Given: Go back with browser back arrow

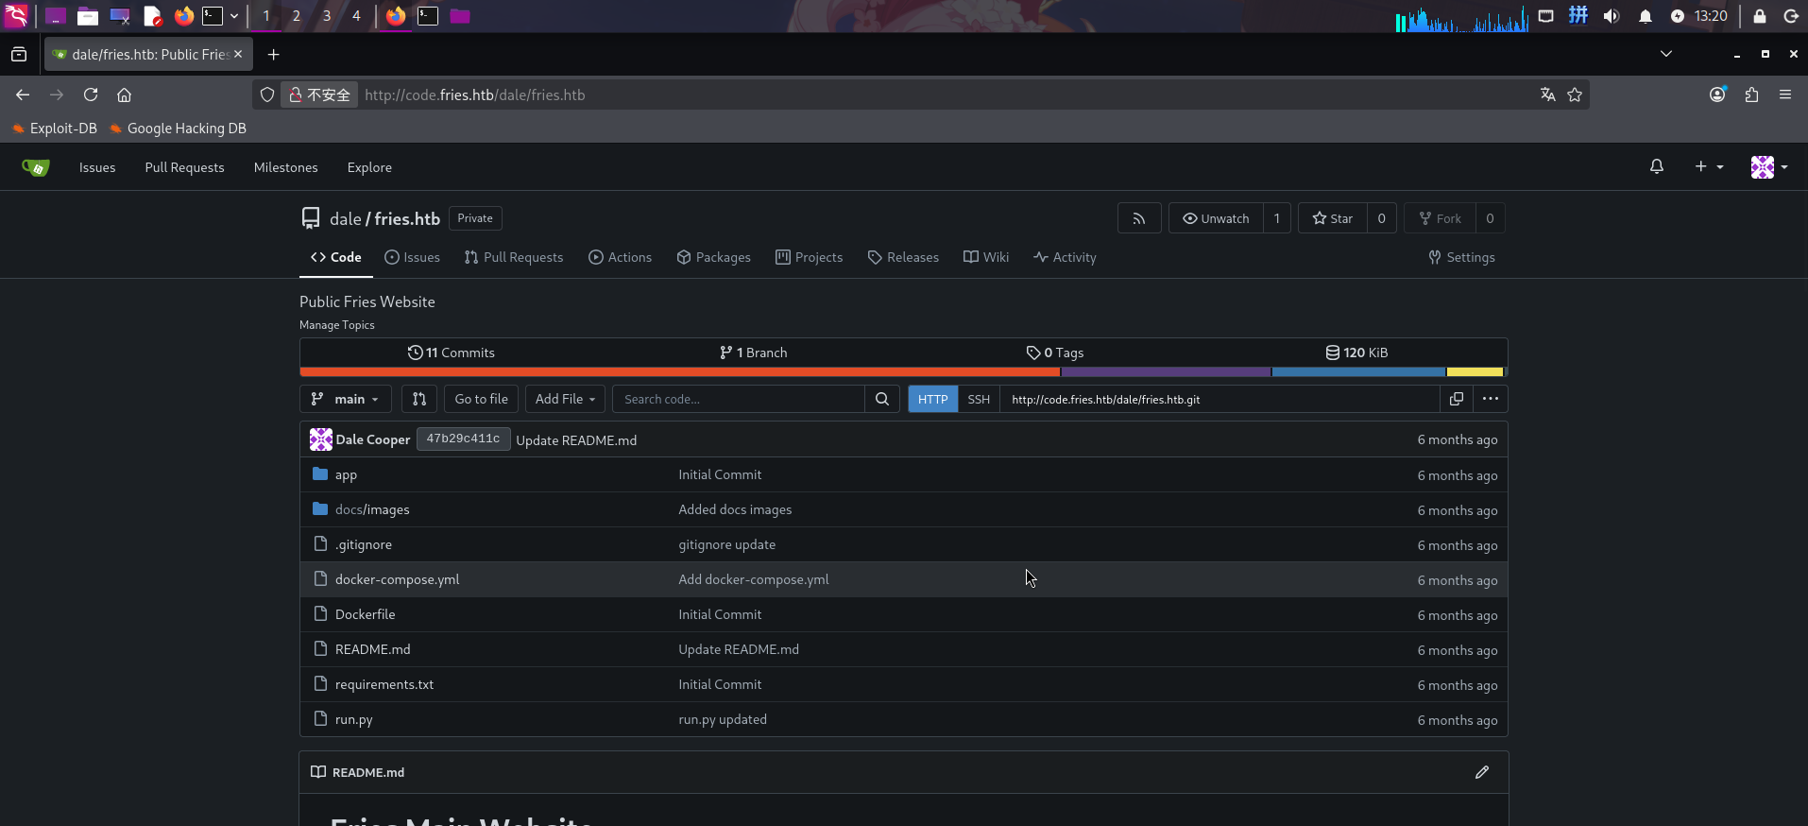Looking at the screenshot, I should click(23, 95).
